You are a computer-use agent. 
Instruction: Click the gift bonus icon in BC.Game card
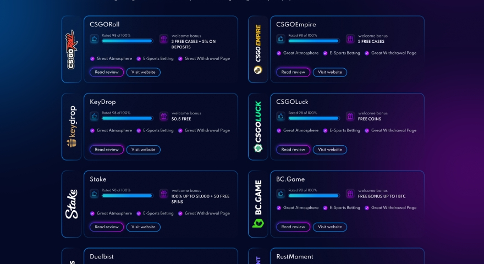(x=350, y=194)
